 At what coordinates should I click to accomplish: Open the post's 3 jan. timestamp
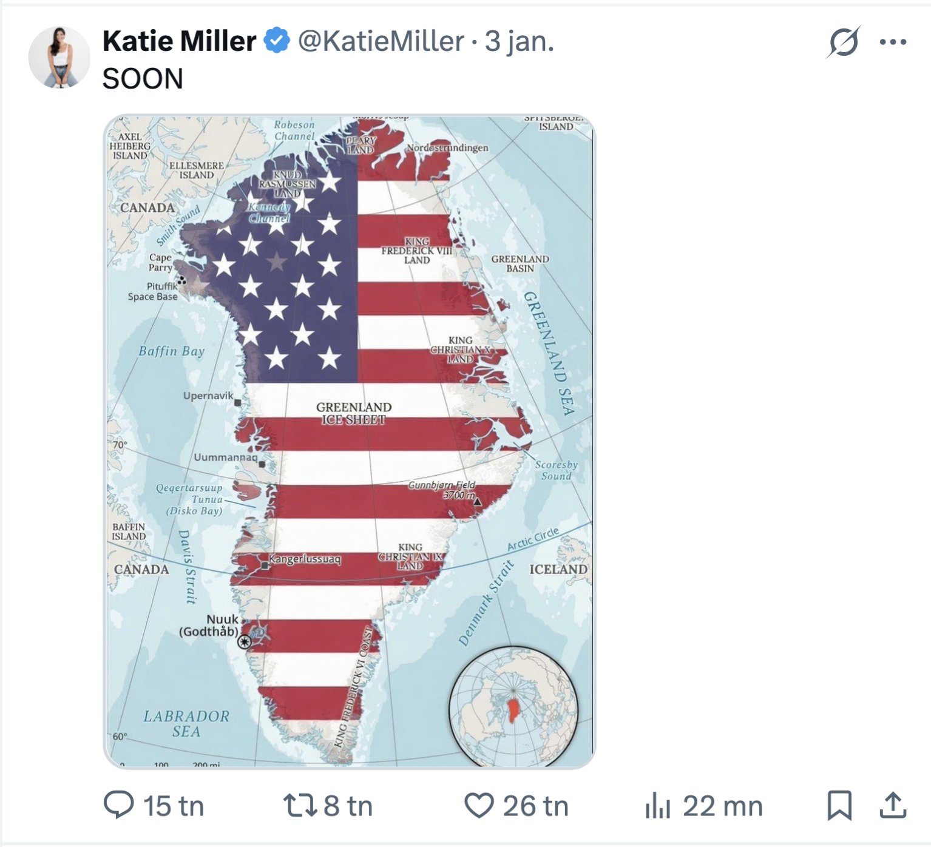pyautogui.click(x=519, y=41)
